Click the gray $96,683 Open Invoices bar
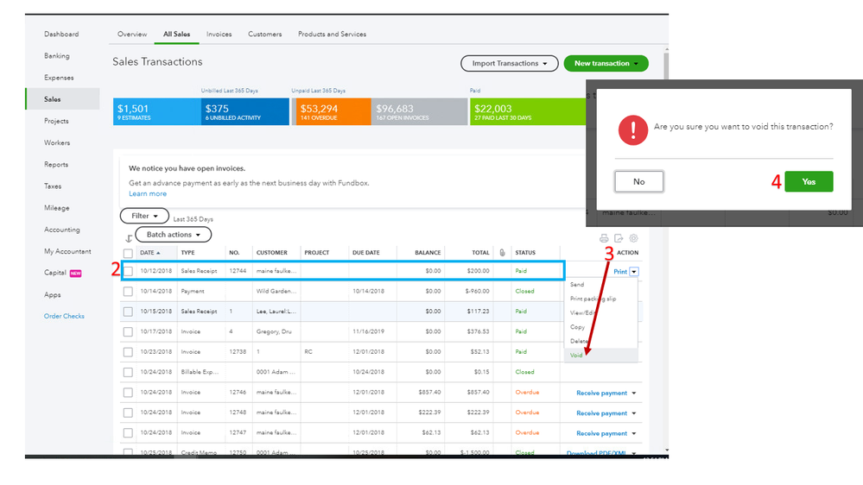Viewport: 863px width, 485px height. click(419, 111)
